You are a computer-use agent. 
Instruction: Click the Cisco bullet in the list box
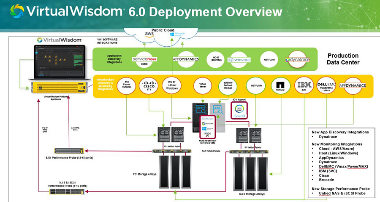(x=324, y=175)
